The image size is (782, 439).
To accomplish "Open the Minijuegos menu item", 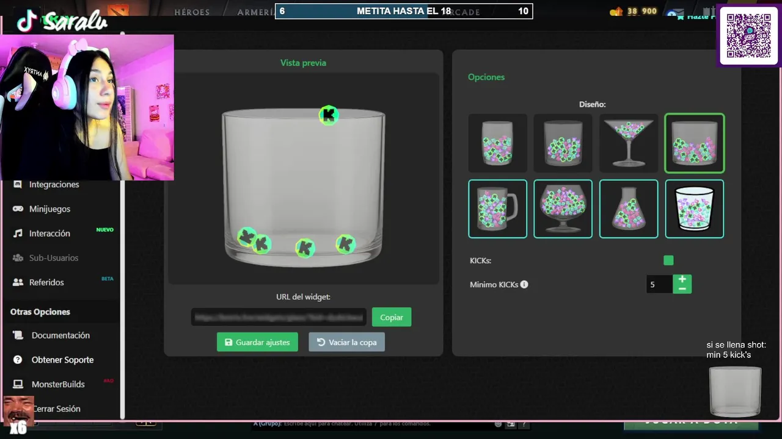I will pos(49,209).
